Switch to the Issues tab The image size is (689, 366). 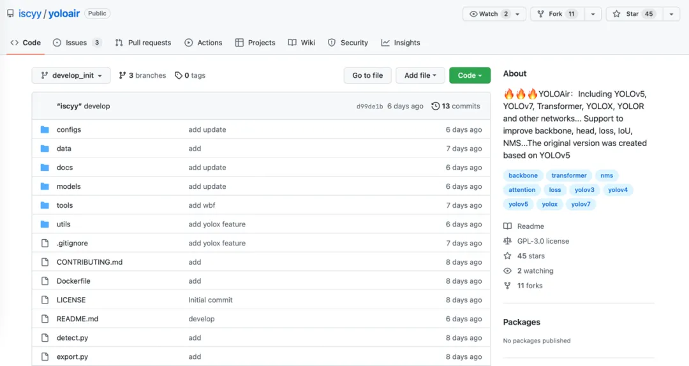76,43
